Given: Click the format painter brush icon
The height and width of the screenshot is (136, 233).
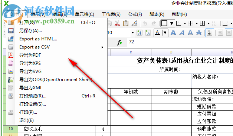Looking at the screenshot, I should tap(134, 23).
